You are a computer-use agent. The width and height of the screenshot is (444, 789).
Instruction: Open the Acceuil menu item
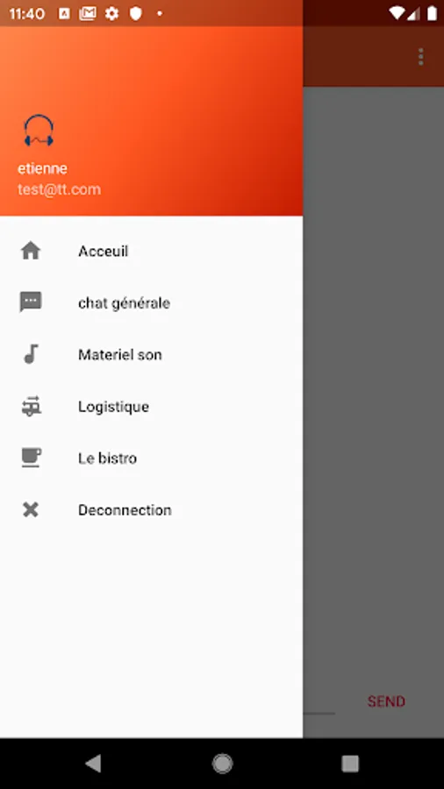(x=151, y=251)
